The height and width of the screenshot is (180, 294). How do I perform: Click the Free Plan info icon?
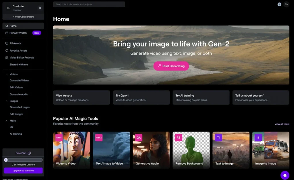coord(29,153)
